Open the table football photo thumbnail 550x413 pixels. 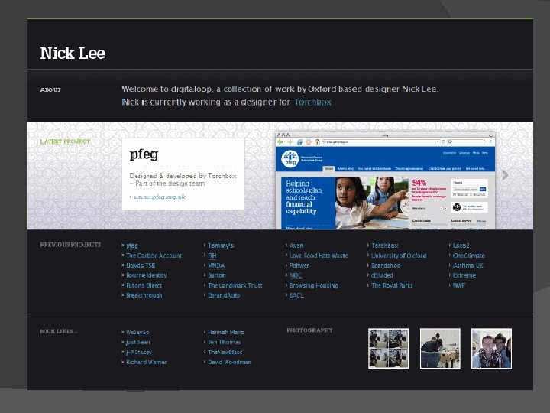(440, 349)
